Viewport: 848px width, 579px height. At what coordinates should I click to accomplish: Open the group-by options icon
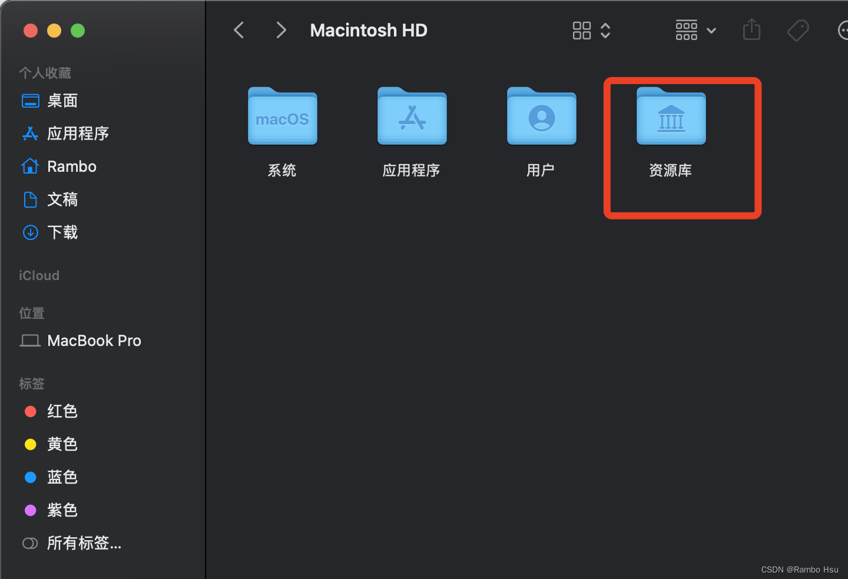[x=687, y=30]
